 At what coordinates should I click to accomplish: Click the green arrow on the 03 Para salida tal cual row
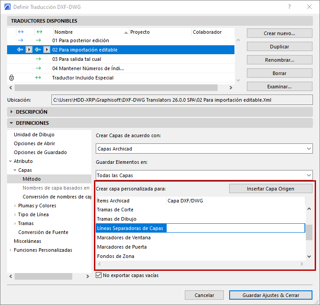pyautogui.click(x=39, y=59)
